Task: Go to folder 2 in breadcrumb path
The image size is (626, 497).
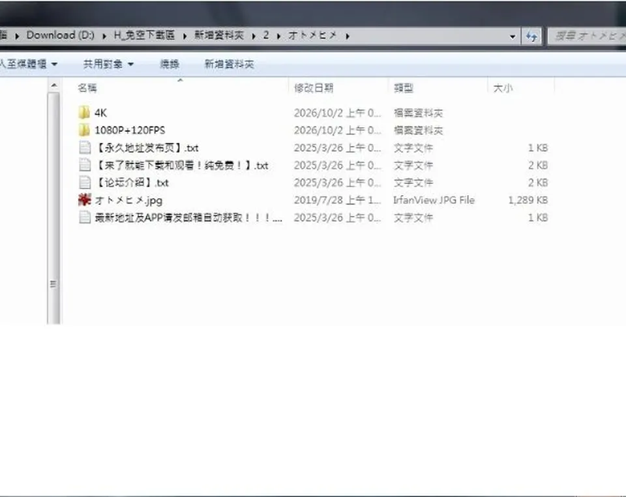Action: coord(266,35)
